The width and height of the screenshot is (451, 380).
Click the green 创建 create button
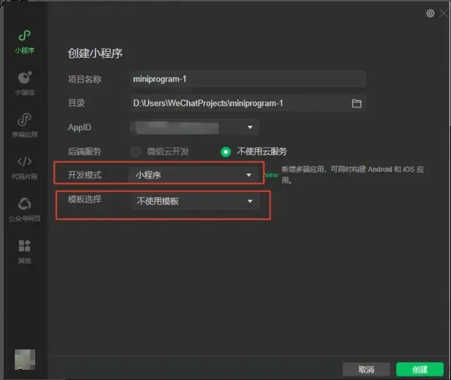pos(420,369)
